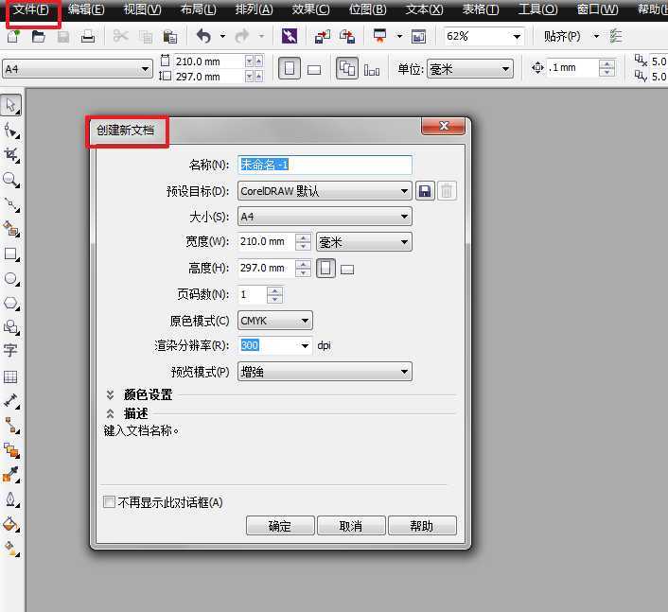Click the Import toolbar icon
The width and height of the screenshot is (668, 612).
323,37
